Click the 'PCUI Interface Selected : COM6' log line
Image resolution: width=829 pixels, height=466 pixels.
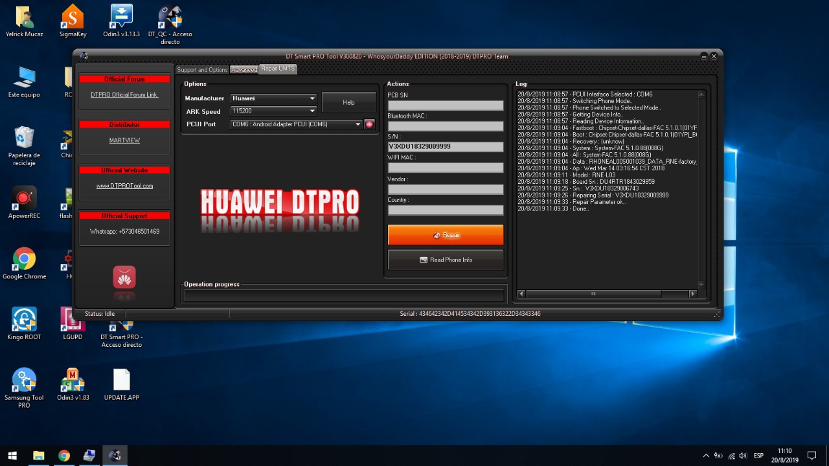(585, 94)
